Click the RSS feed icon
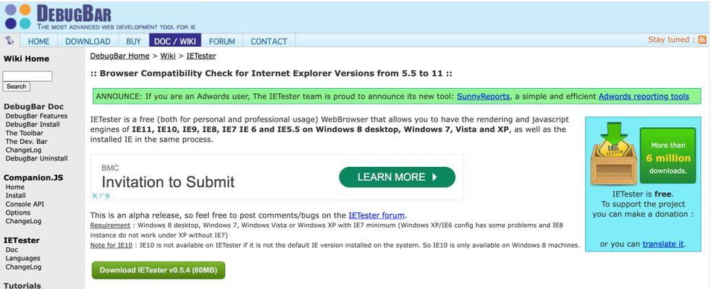 [x=702, y=40]
